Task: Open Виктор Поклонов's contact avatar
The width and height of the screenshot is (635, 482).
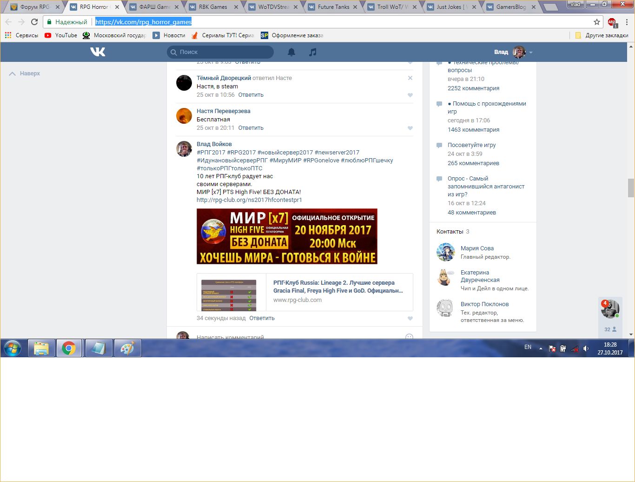Action: [445, 308]
